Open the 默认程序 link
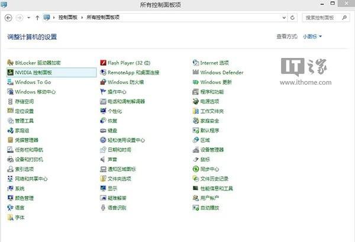 [209, 130]
